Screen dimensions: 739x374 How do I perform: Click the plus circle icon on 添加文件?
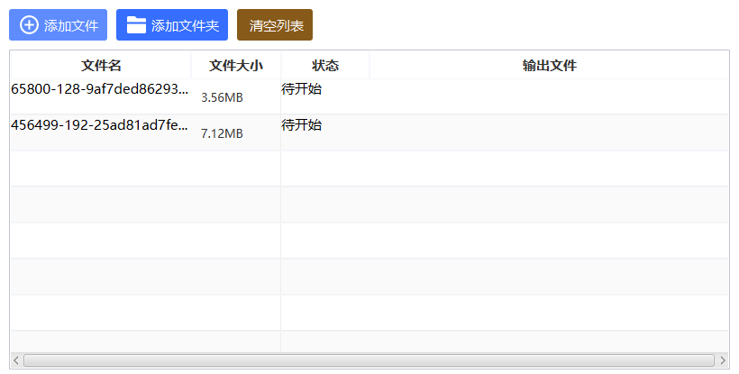coord(29,25)
